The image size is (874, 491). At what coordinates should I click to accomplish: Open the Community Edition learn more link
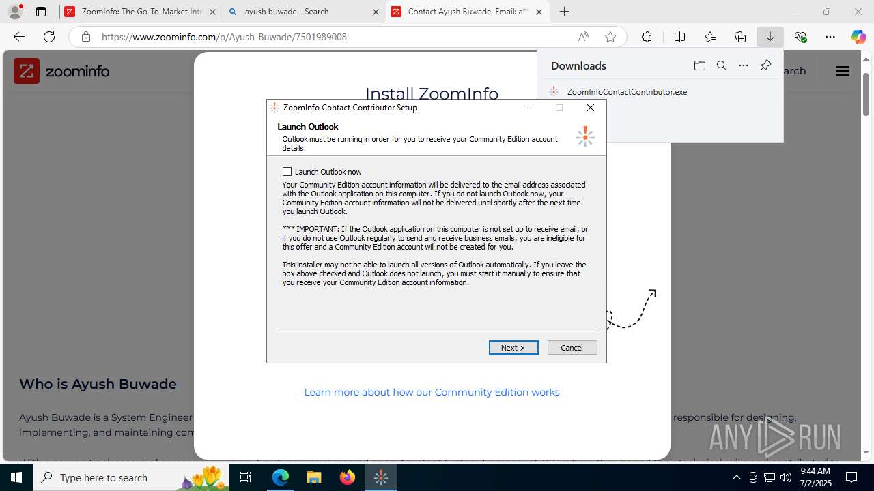pyautogui.click(x=432, y=392)
